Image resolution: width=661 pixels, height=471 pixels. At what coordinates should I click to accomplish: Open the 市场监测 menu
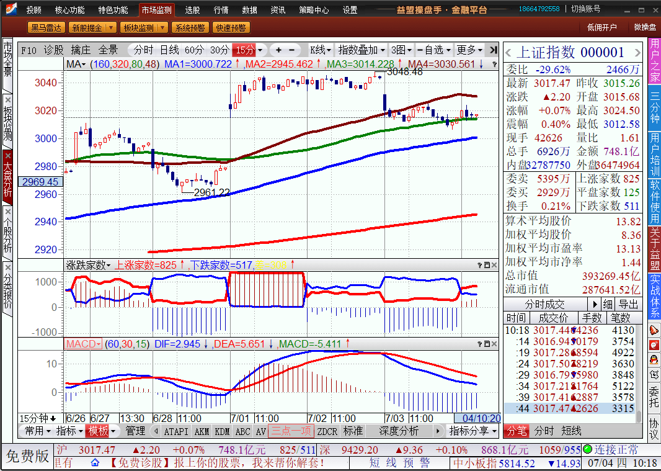pyautogui.click(x=156, y=10)
